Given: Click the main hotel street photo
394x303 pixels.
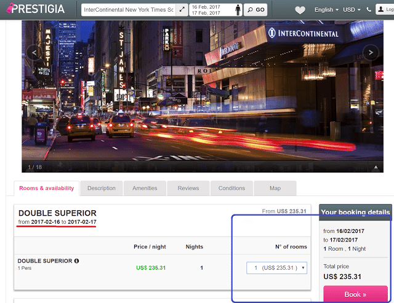Looking at the screenshot, I should point(203,96).
